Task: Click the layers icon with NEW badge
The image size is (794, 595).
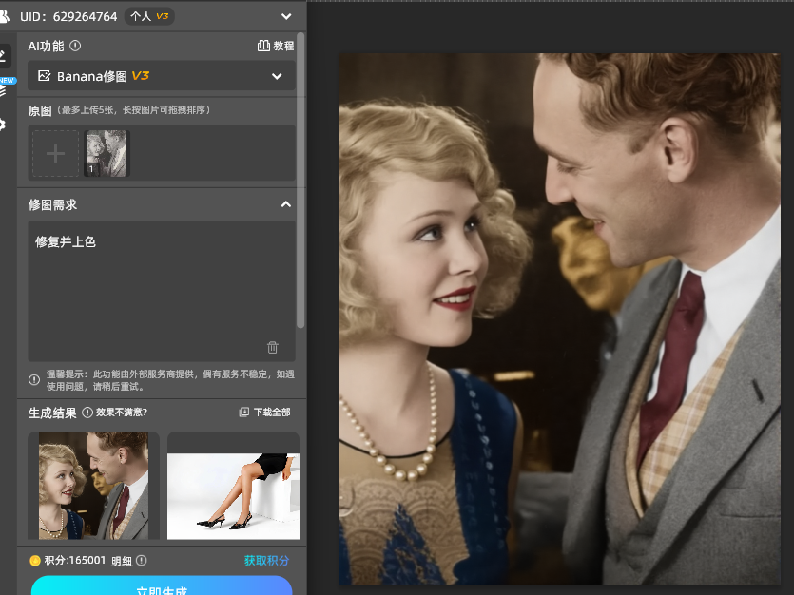Action: [4, 90]
